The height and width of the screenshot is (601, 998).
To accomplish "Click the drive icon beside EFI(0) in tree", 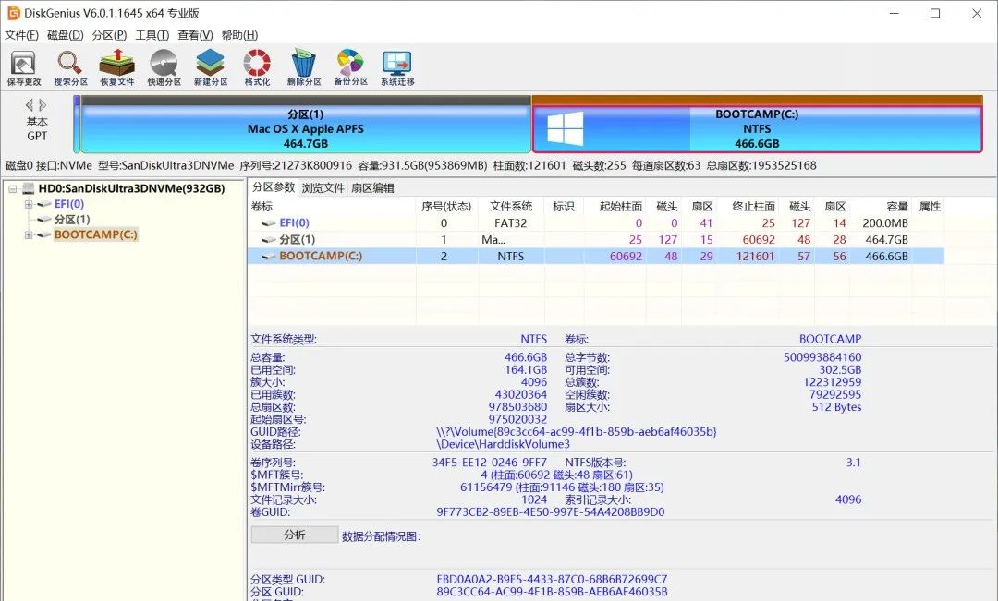I will [44, 204].
